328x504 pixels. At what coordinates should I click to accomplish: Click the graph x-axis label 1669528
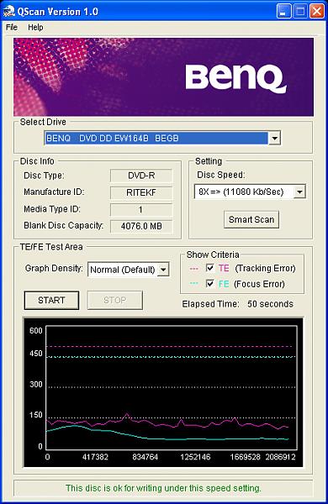246,457
